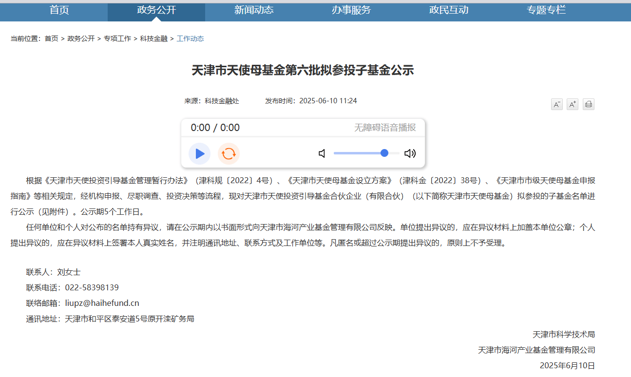Print this page with the printer icon
This screenshot has width=631, height=377.
pos(589,104)
